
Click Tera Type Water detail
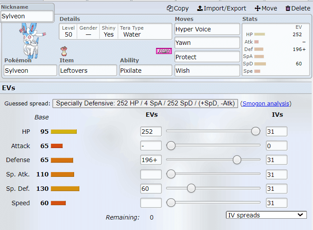coord(132,31)
